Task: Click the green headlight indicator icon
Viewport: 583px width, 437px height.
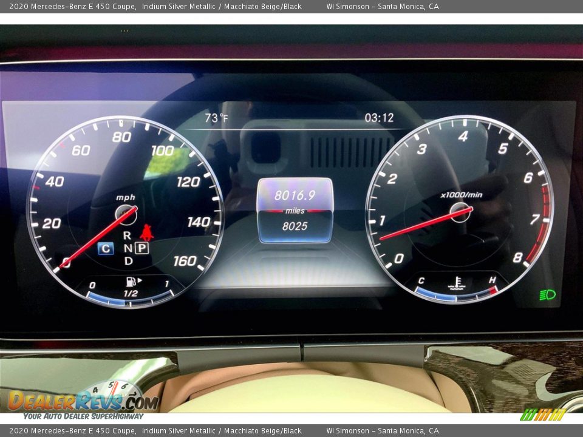Action: click(x=547, y=295)
